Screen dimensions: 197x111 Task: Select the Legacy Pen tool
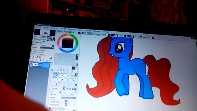pos(60,83)
